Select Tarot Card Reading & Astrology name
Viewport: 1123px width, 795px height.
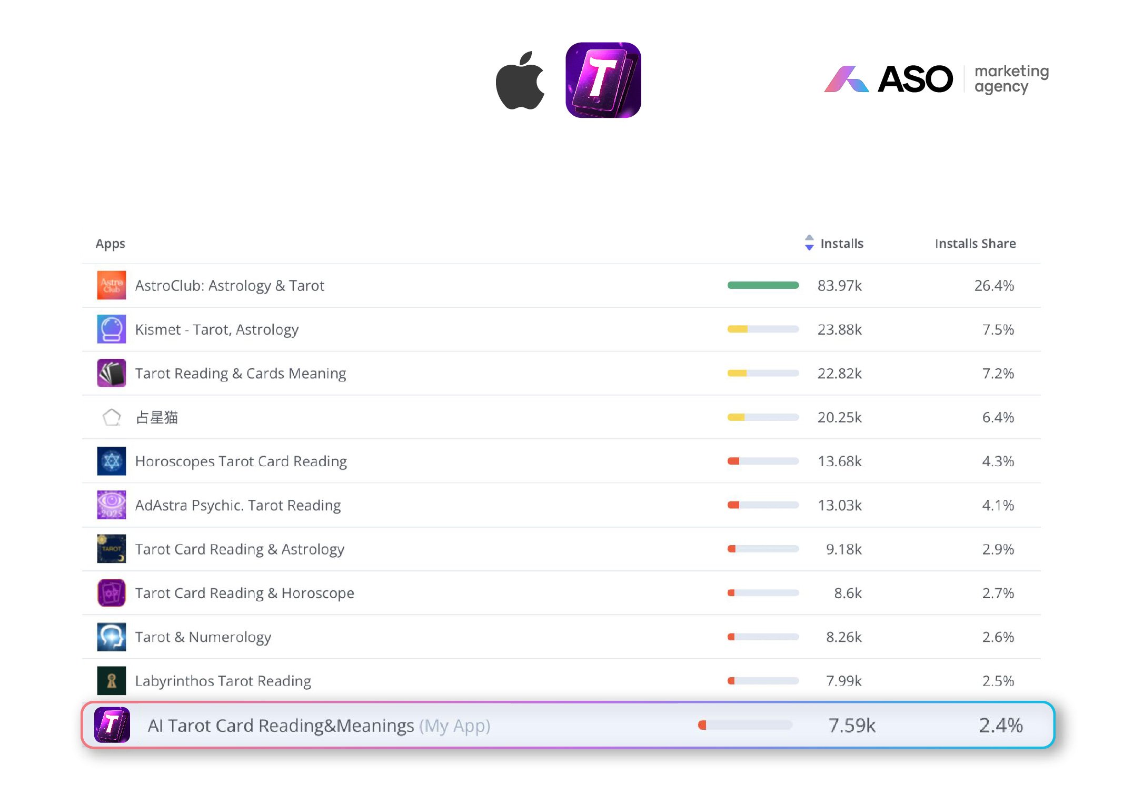pyautogui.click(x=240, y=549)
